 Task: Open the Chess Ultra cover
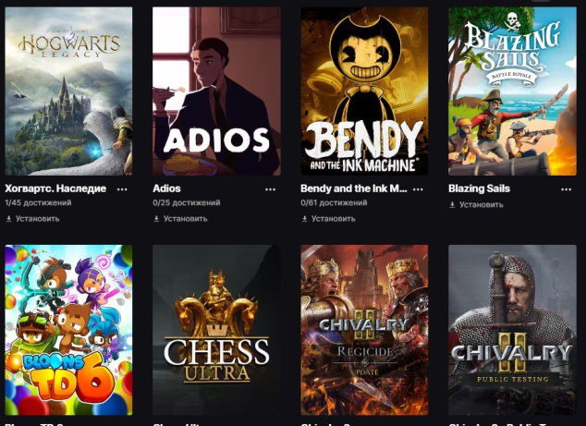[216, 330]
